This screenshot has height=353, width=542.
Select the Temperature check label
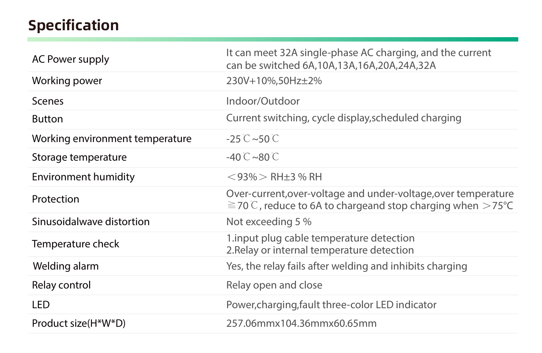(75, 244)
